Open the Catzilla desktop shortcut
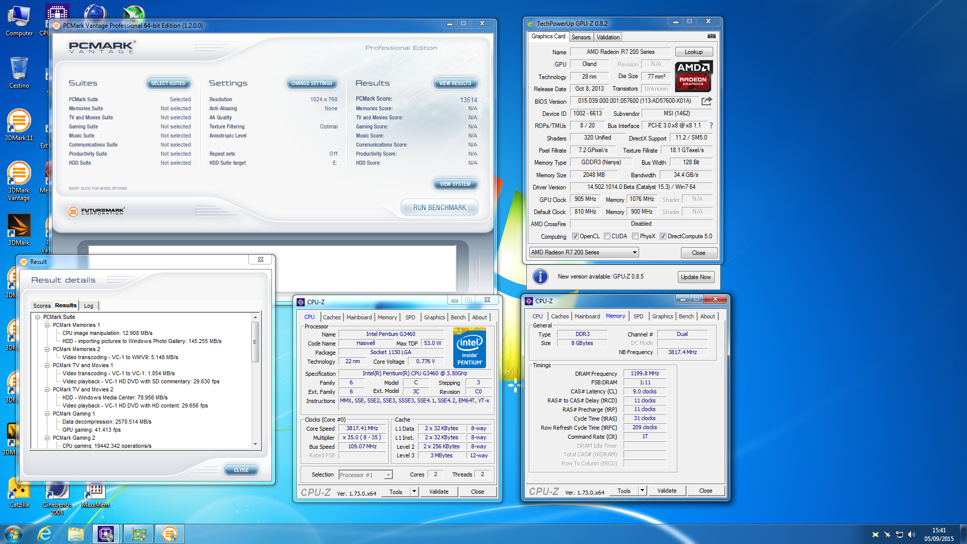This screenshot has height=544, width=967. [x=19, y=493]
